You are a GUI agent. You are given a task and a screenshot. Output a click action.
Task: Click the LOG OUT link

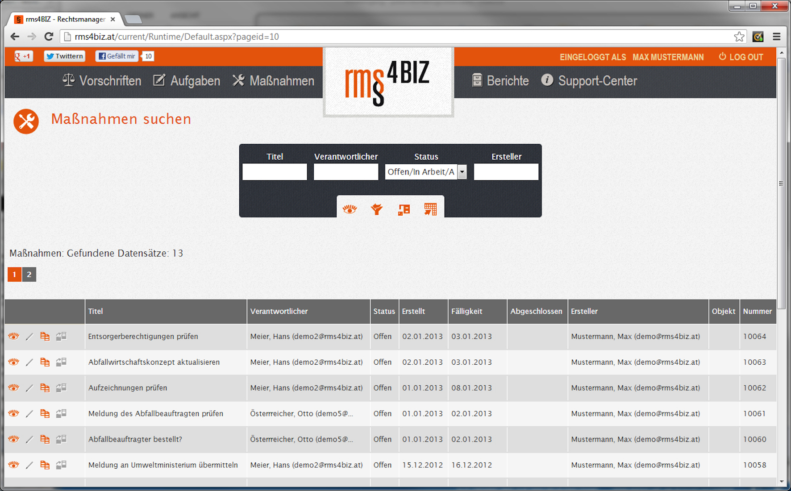[x=741, y=57]
